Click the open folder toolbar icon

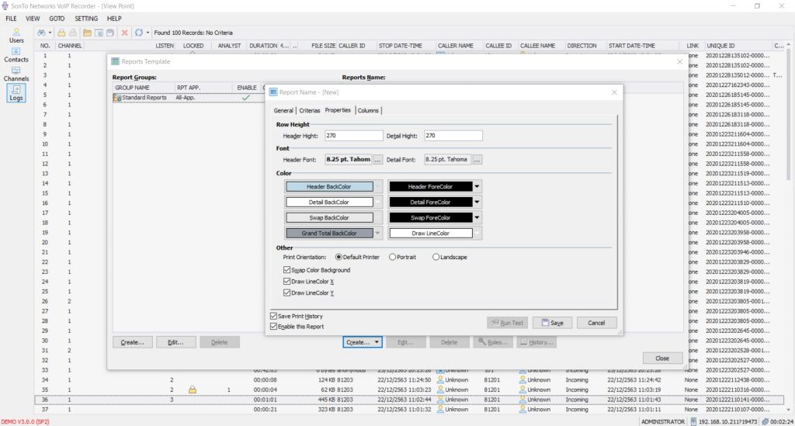click(88, 33)
